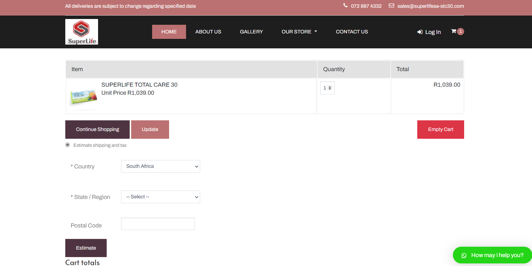532x266 pixels.
Task: Click the cart item count badge
Action: coord(460,31)
